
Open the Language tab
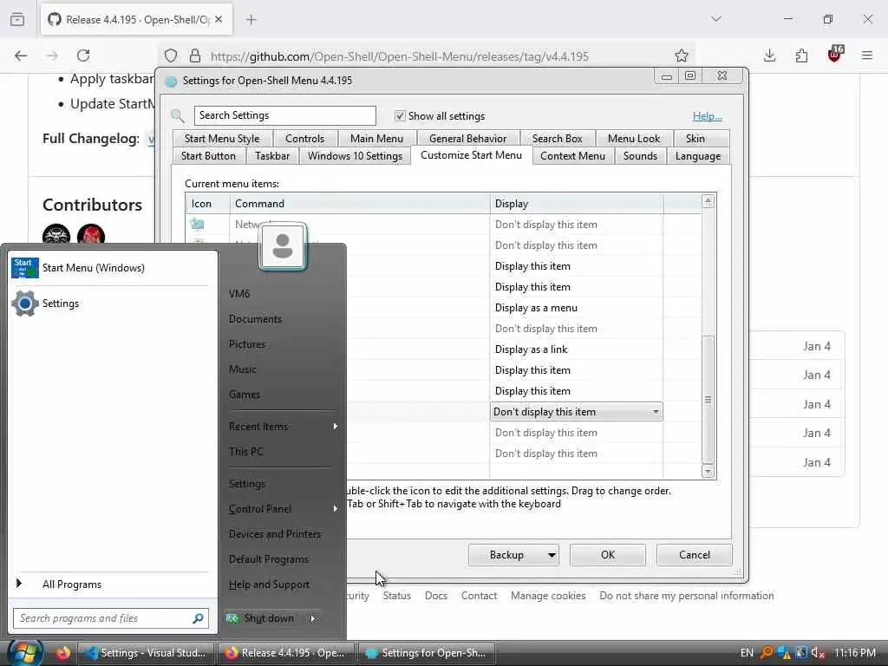point(698,156)
